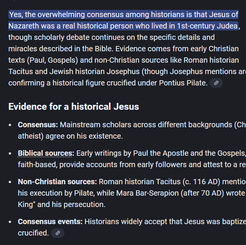Click the bold "Non-Christian sources:" label
This screenshot has width=246, height=245.
click(57, 182)
